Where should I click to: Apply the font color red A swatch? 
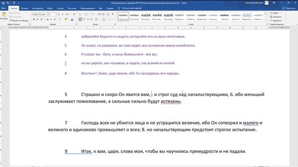[72, 19]
